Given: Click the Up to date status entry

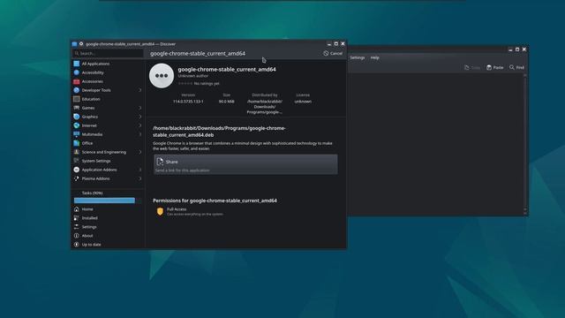Looking at the screenshot, I should pos(108,245).
